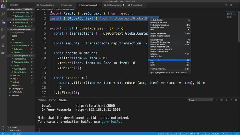Select Format Document in context menu

[169, 44]
